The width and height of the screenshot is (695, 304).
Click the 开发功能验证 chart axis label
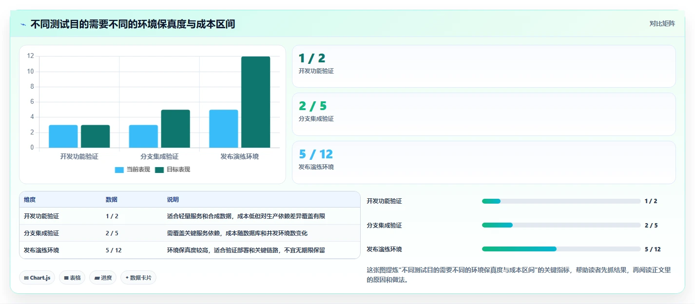79,156
